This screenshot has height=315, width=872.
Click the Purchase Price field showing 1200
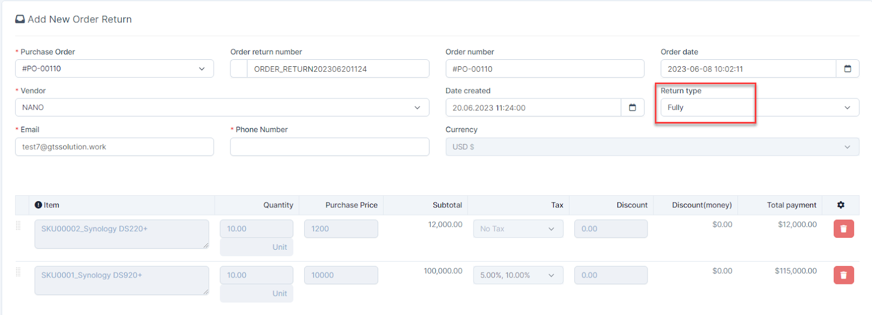[341, 229]
